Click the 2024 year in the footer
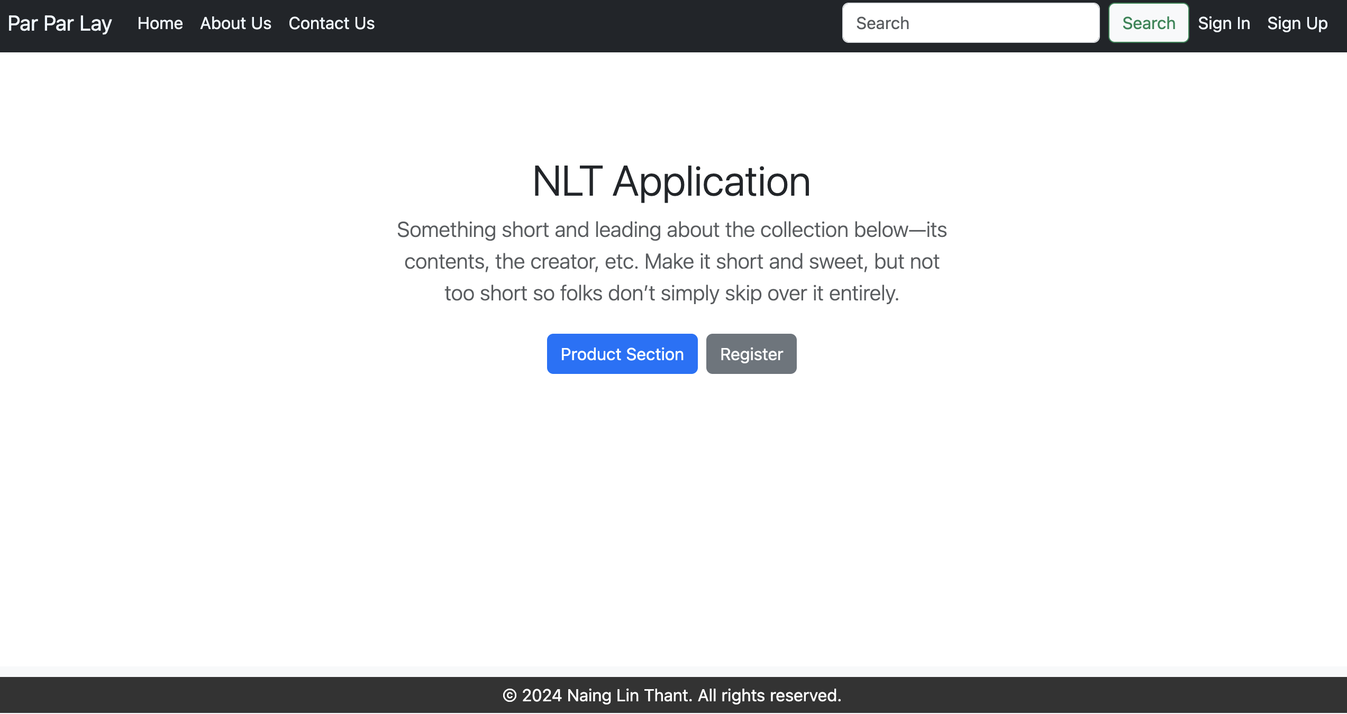 point(541,695)
